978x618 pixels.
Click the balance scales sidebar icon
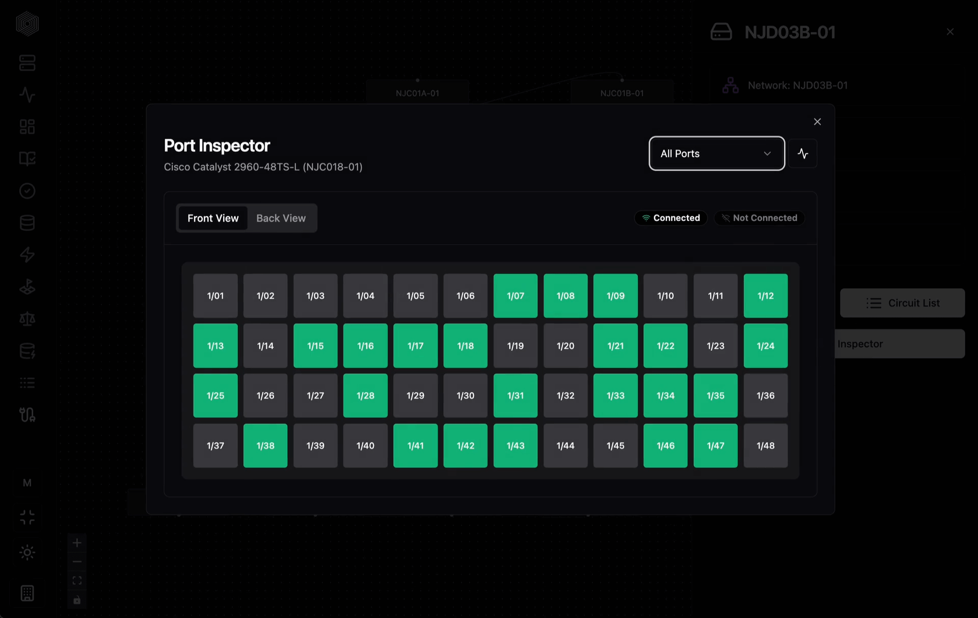[x=27, y=319]
